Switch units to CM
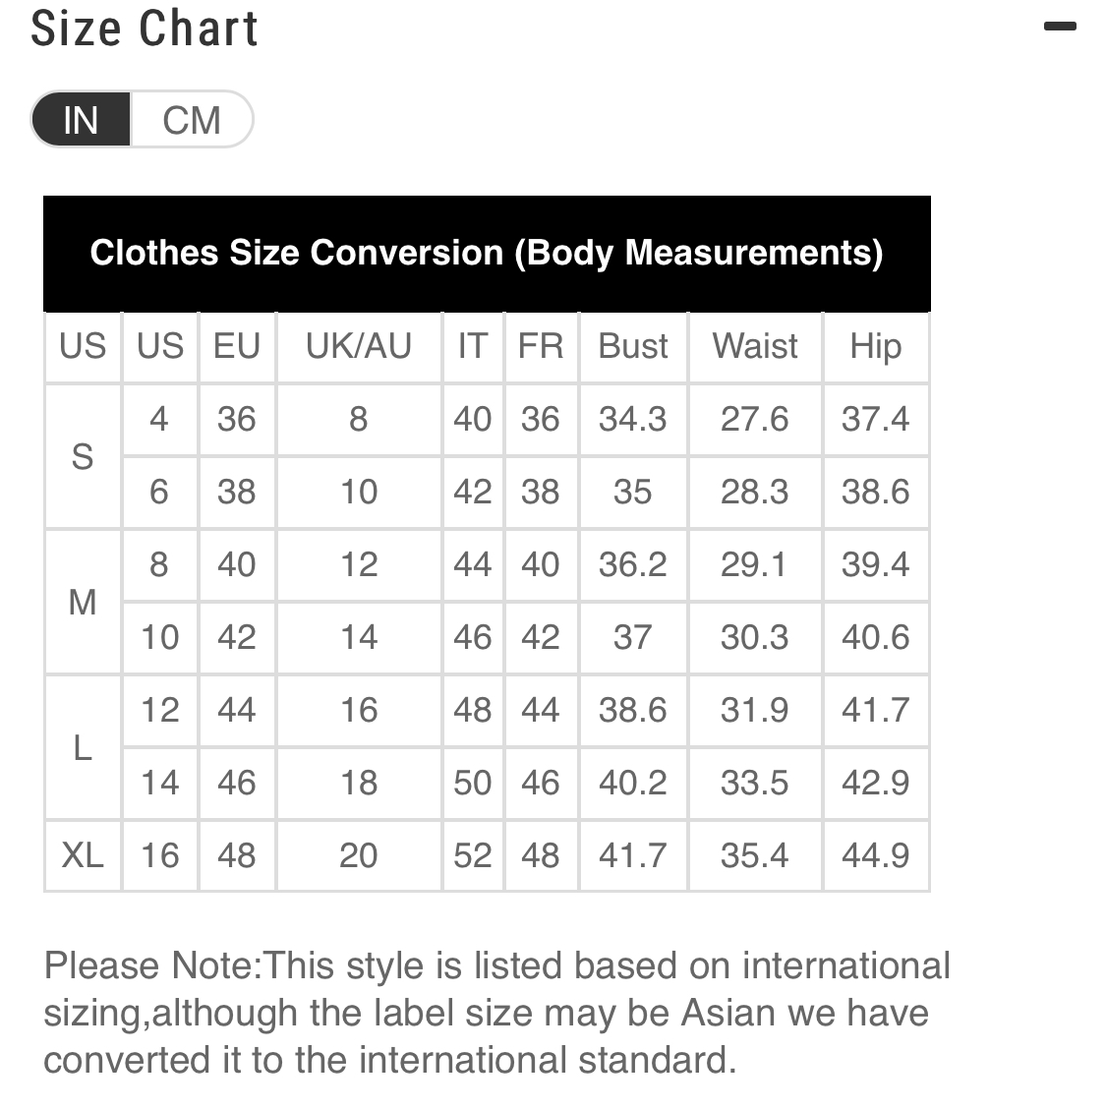Viewport: 1106px width, 1110px height. (x=191, y=120)
